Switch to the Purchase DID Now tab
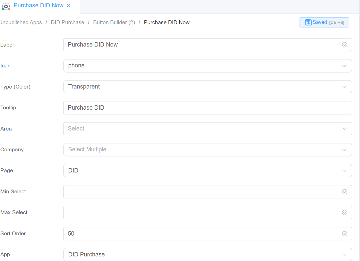 click(x=38, y=6)
